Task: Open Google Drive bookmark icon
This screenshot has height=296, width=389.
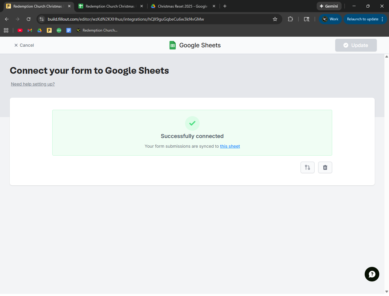Action: (x=40, y=30)
